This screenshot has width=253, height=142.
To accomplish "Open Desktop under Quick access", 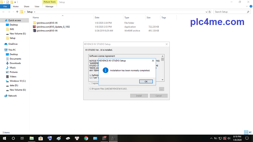I will (x=14, y=25).
